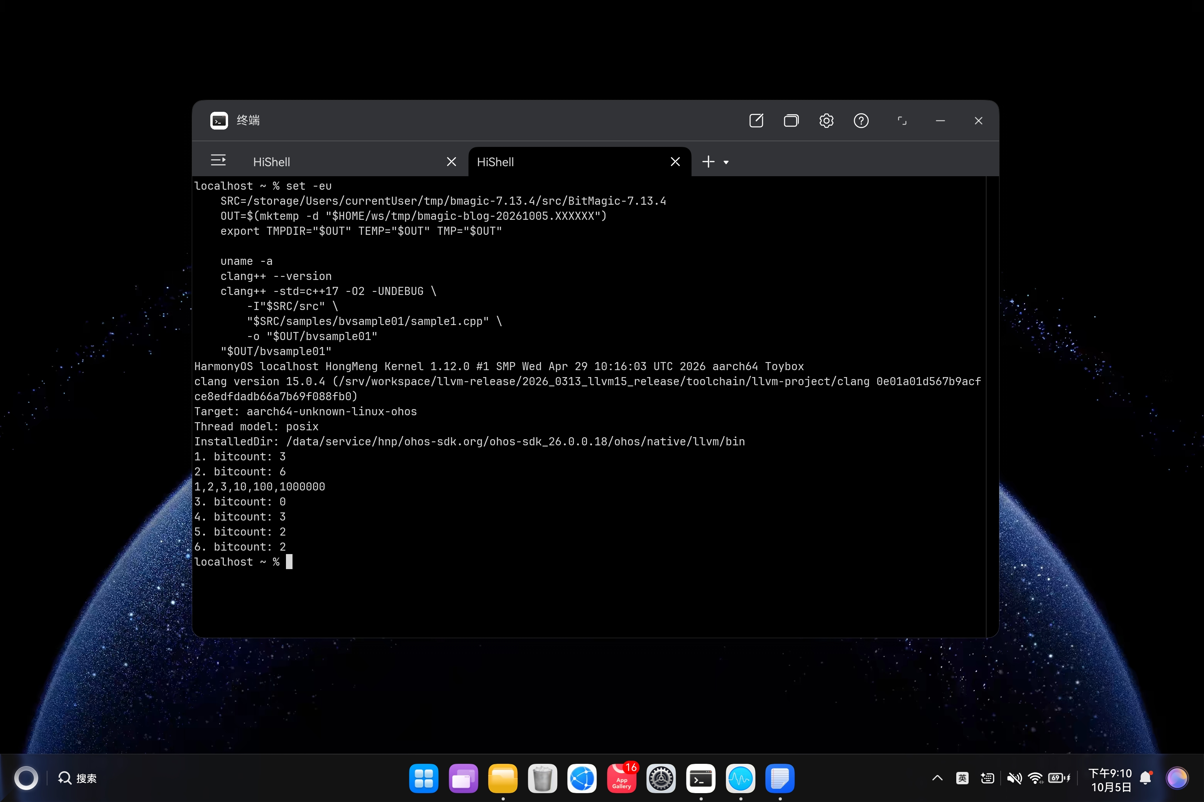The image size is (1204, 802).
Task: Open the purple multitask app in dock
Action: click(463, 778)
